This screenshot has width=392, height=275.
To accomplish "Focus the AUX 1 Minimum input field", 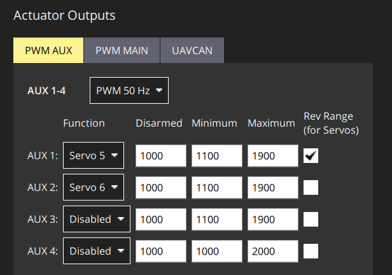I will pyautogui.click(x=216, y=156).
